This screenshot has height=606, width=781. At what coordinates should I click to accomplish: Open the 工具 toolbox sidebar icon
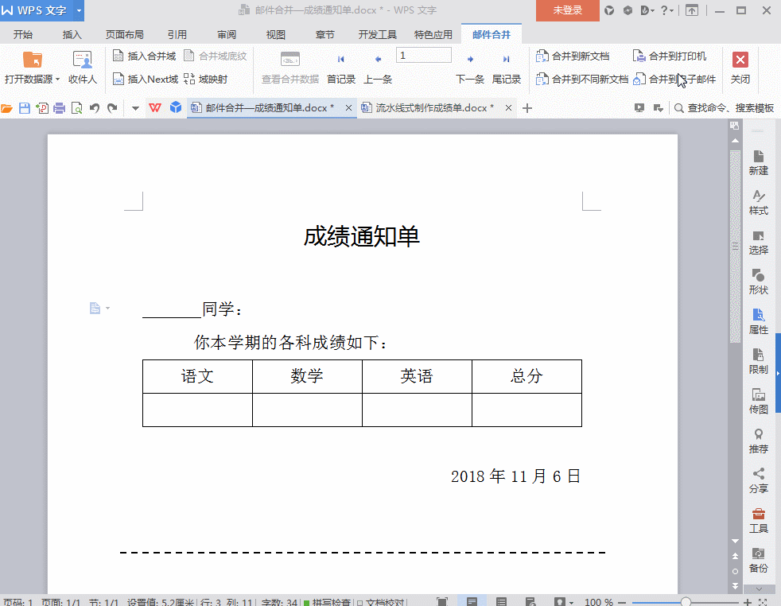pyautogui.click(x=759, y=520)
